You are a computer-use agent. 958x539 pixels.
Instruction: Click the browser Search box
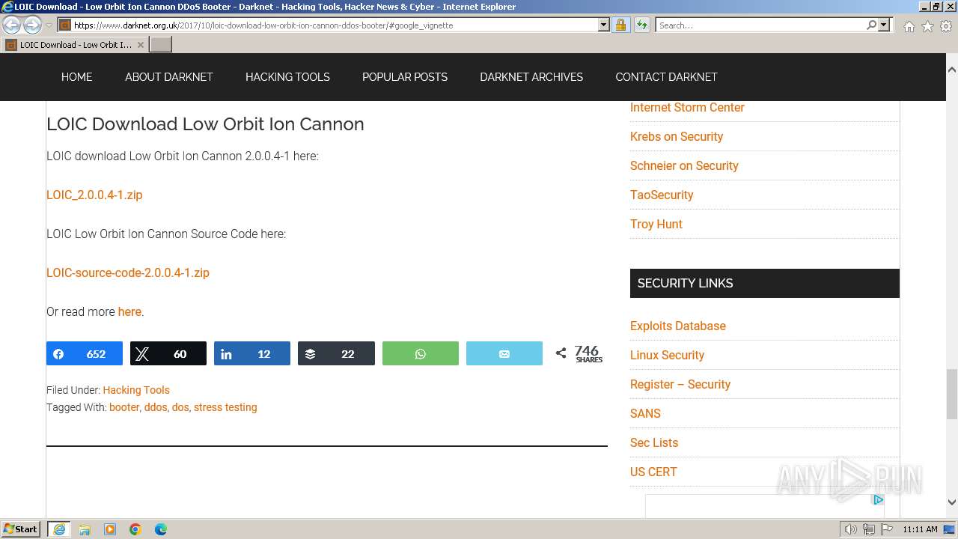760,25
